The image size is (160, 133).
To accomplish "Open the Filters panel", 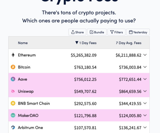I will (116, 32).
